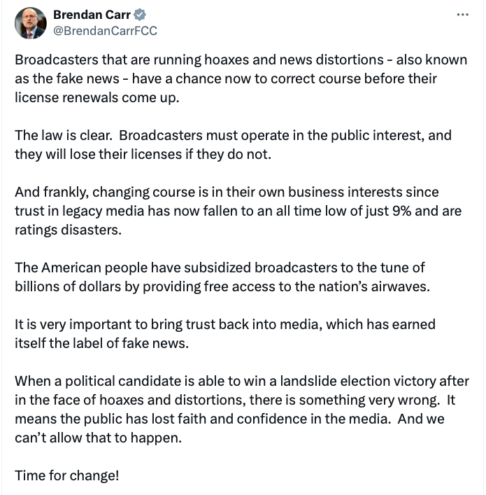The image size is (486, 495).
Task: Click the paragraph starting "And frankly, changing course"
Action: pyautogui.click(x=238, y=211)
